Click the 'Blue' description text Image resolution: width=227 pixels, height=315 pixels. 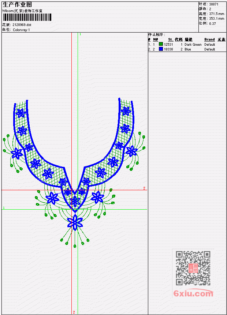188,49
